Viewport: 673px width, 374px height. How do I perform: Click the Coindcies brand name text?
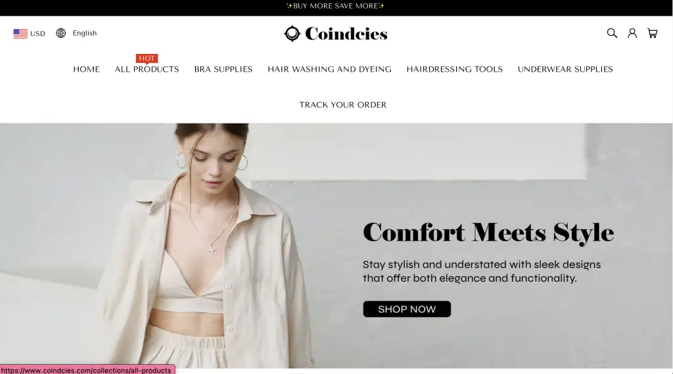tap(346, 34)
